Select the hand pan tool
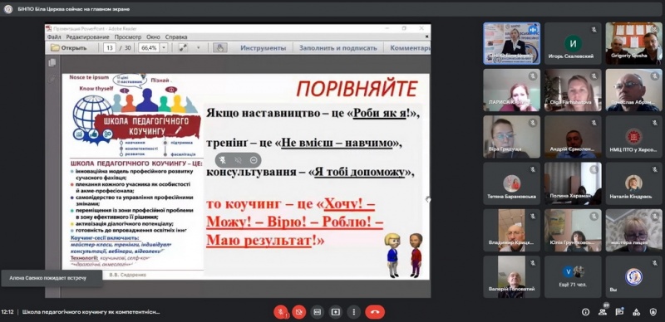Screen dimensions: 665x322 click(219, 48)
